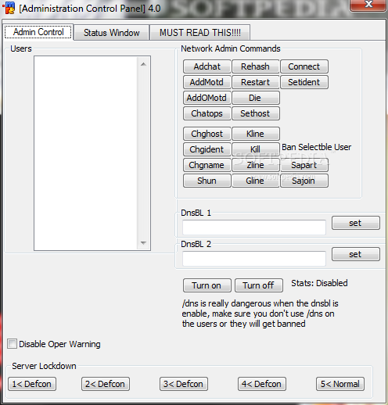The image size is (388, 405).
Task: Click the Connect button
Action: 304,66
